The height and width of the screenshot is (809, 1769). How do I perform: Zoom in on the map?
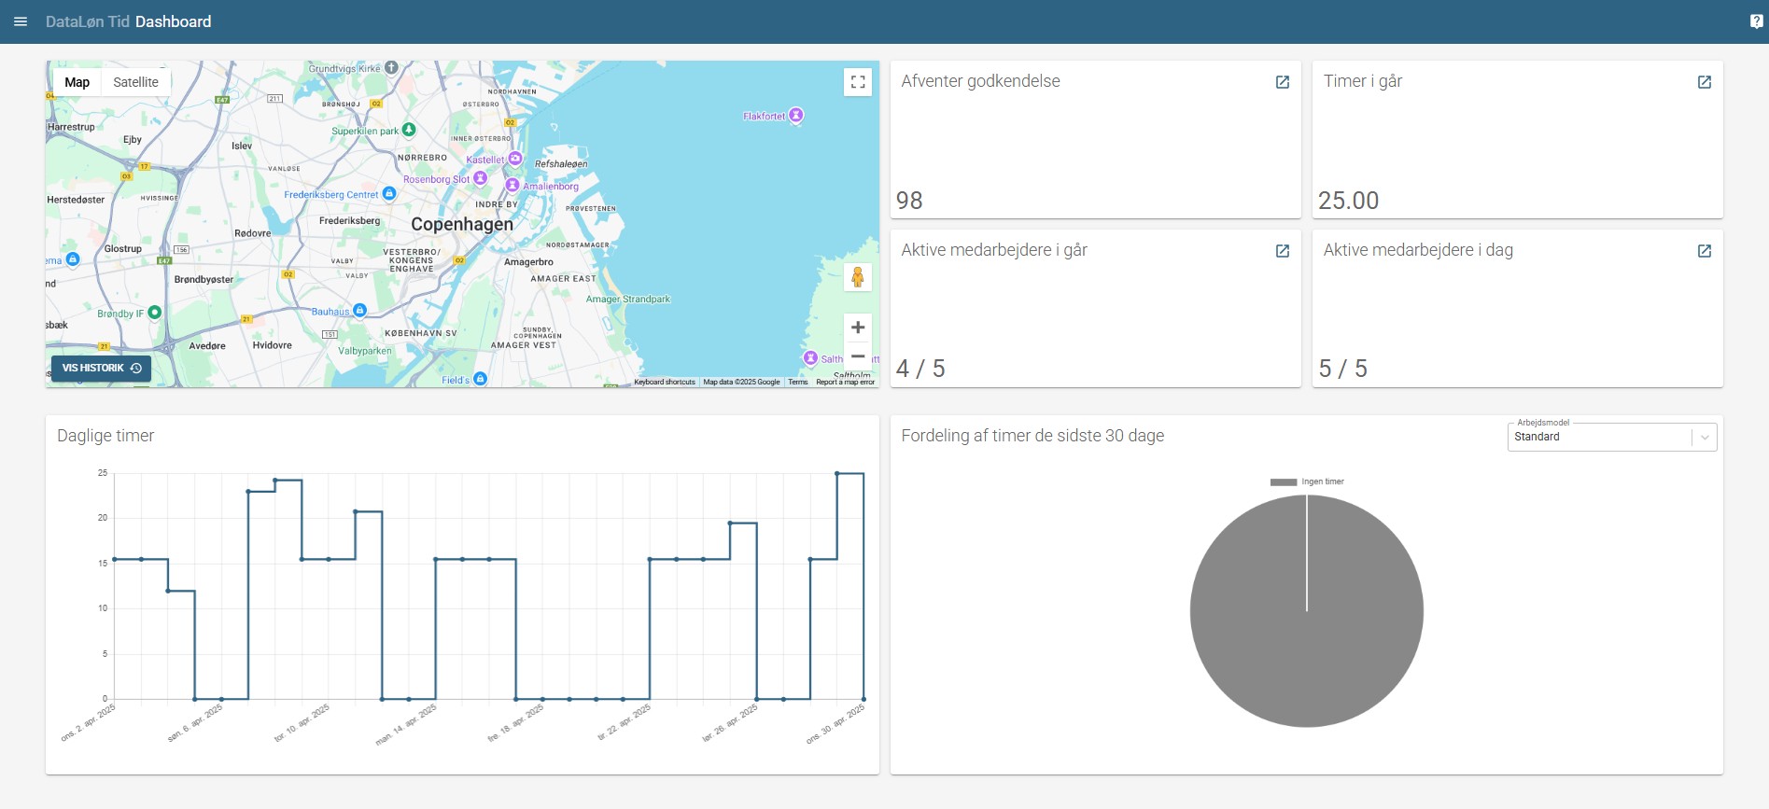click(x=858, y=328)
